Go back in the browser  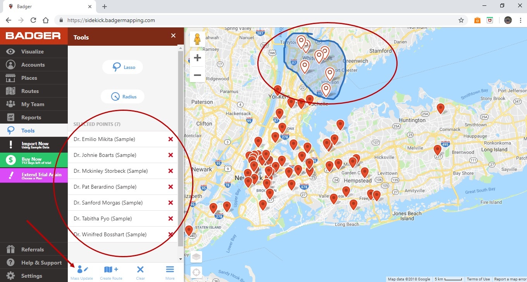(x=9, y=20)
